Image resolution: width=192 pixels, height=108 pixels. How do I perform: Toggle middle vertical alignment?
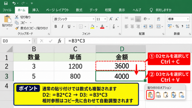click(x=132, y=19)
